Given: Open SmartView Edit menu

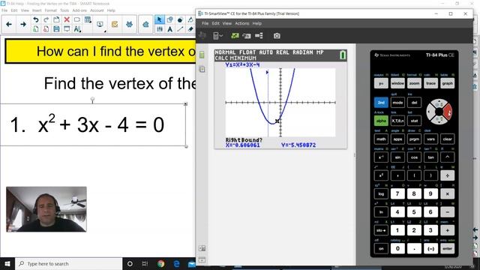Looking at the screenshot, I should coord(215,23).
